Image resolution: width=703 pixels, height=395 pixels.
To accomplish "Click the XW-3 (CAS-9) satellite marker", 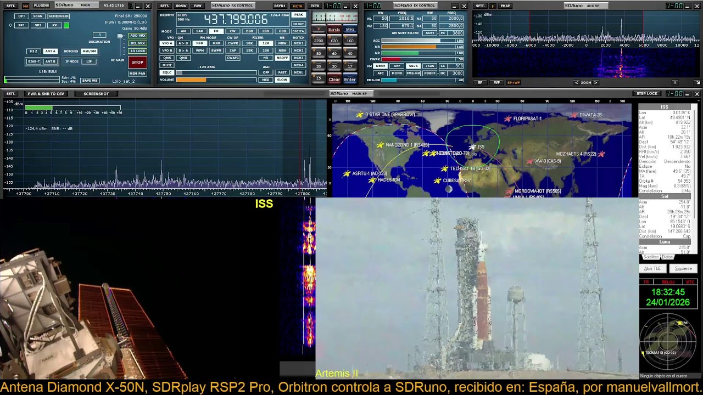I will pyautogui.click(x=530, y=161).
